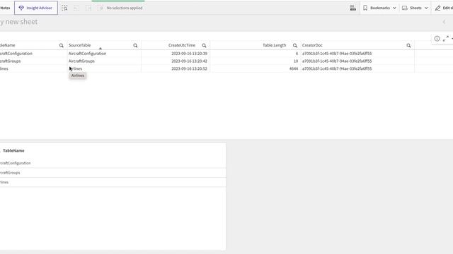
Task: Select timestamp 2023-09-16 13:20:39
Action: click(x=189, y=54)
